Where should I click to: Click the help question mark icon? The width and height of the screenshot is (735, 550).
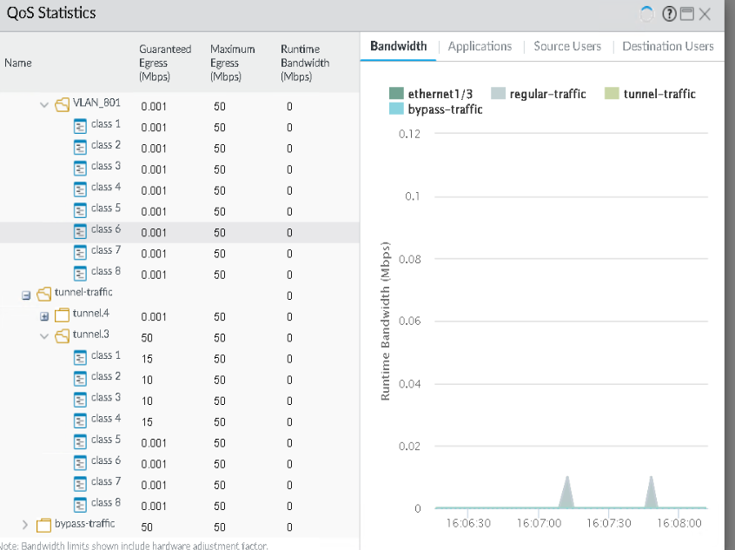669,14
